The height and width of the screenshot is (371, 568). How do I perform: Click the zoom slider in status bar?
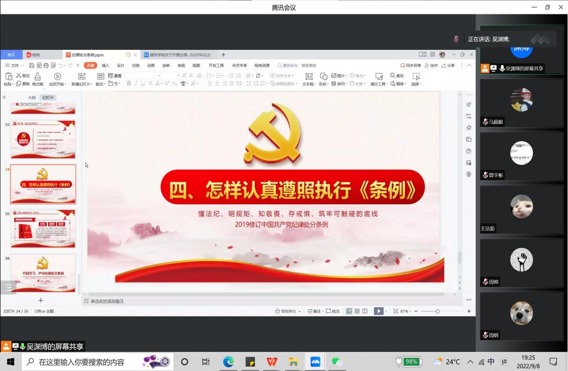coord(438,311)
